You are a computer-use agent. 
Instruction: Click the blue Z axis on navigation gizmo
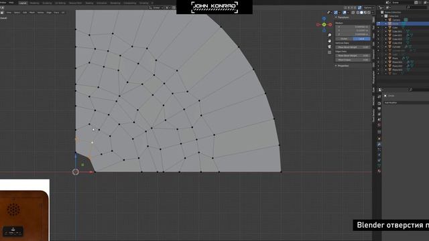[324, 19]
